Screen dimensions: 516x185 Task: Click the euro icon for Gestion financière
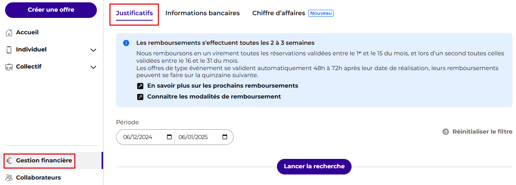click(9, 160)
